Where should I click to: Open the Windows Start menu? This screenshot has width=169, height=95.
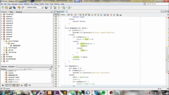(x=3, y=93)
